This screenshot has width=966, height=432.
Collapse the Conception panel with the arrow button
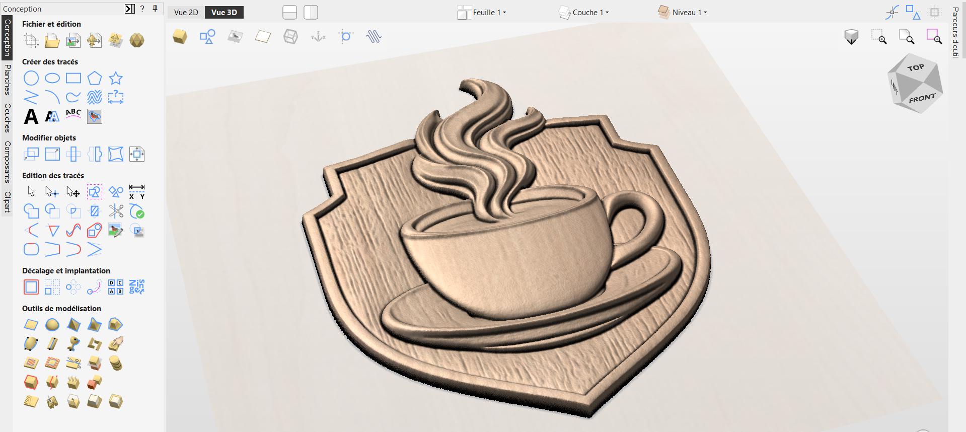tap(129, 9)
